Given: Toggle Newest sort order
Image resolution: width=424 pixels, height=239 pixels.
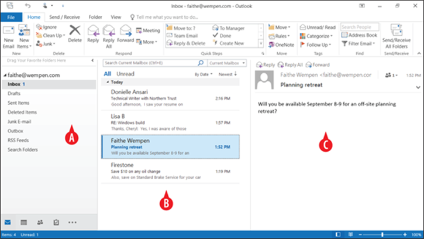Looking at the screenshot, I should 227,74.
